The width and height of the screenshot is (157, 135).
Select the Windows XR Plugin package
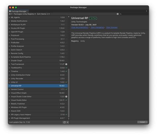click(38, 107)
